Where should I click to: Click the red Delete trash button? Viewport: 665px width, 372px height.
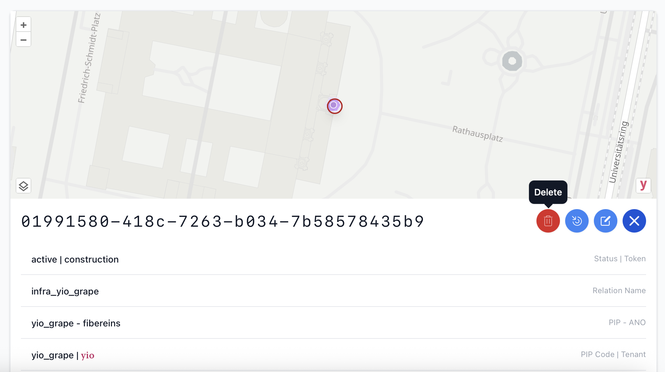click(548, 221)
